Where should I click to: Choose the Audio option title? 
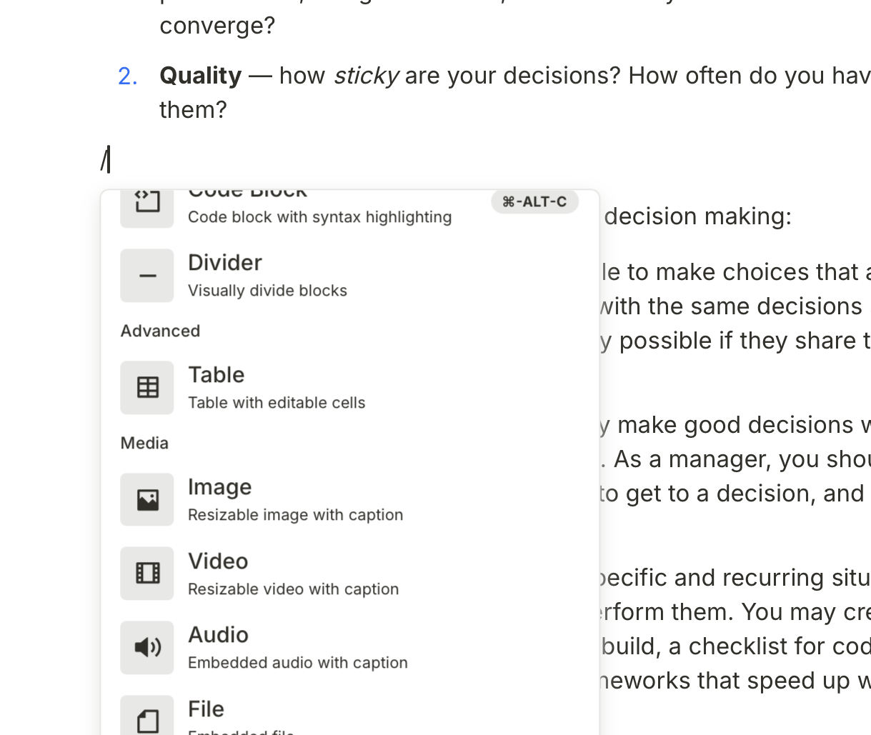coord(218,635)
